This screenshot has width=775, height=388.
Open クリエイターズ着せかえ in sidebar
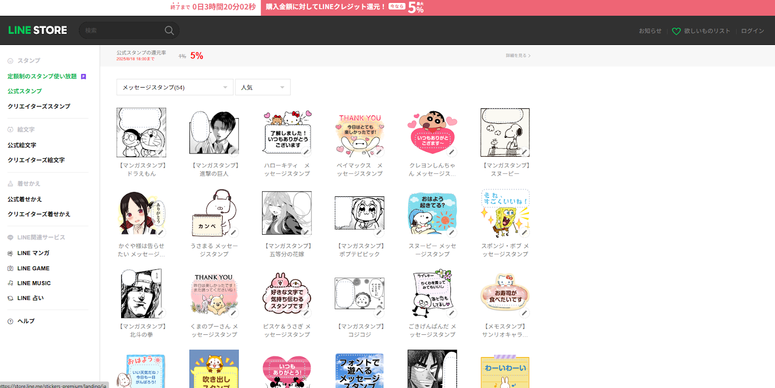pyautogui.click(x=39, y=214)
